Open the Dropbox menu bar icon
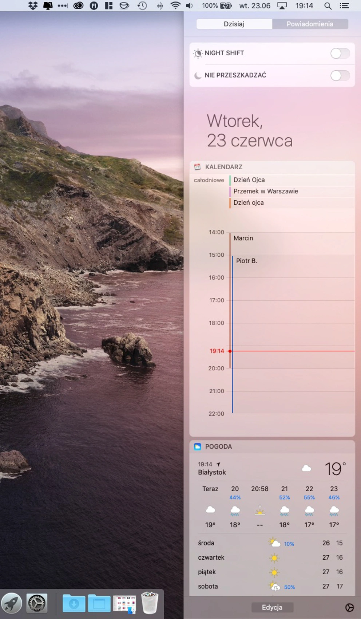 (33, 5)
